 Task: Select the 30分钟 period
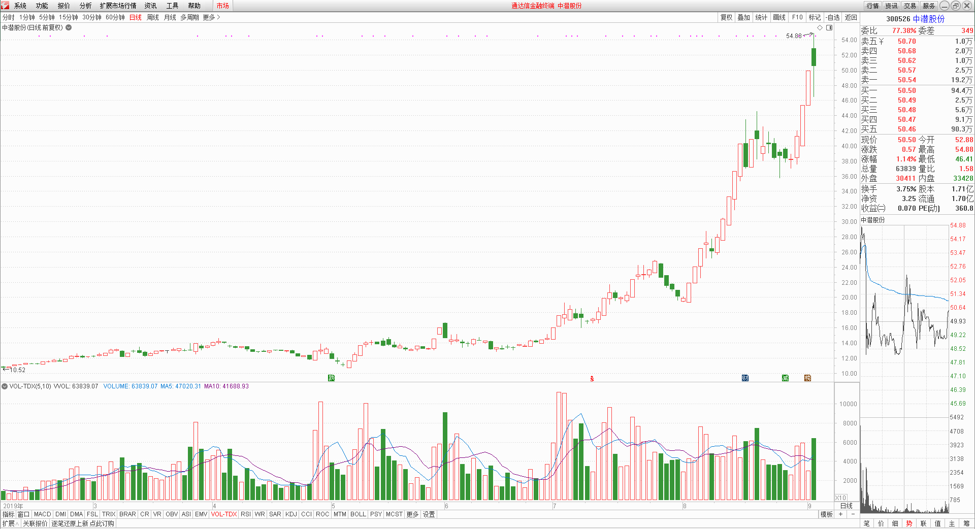92,17
